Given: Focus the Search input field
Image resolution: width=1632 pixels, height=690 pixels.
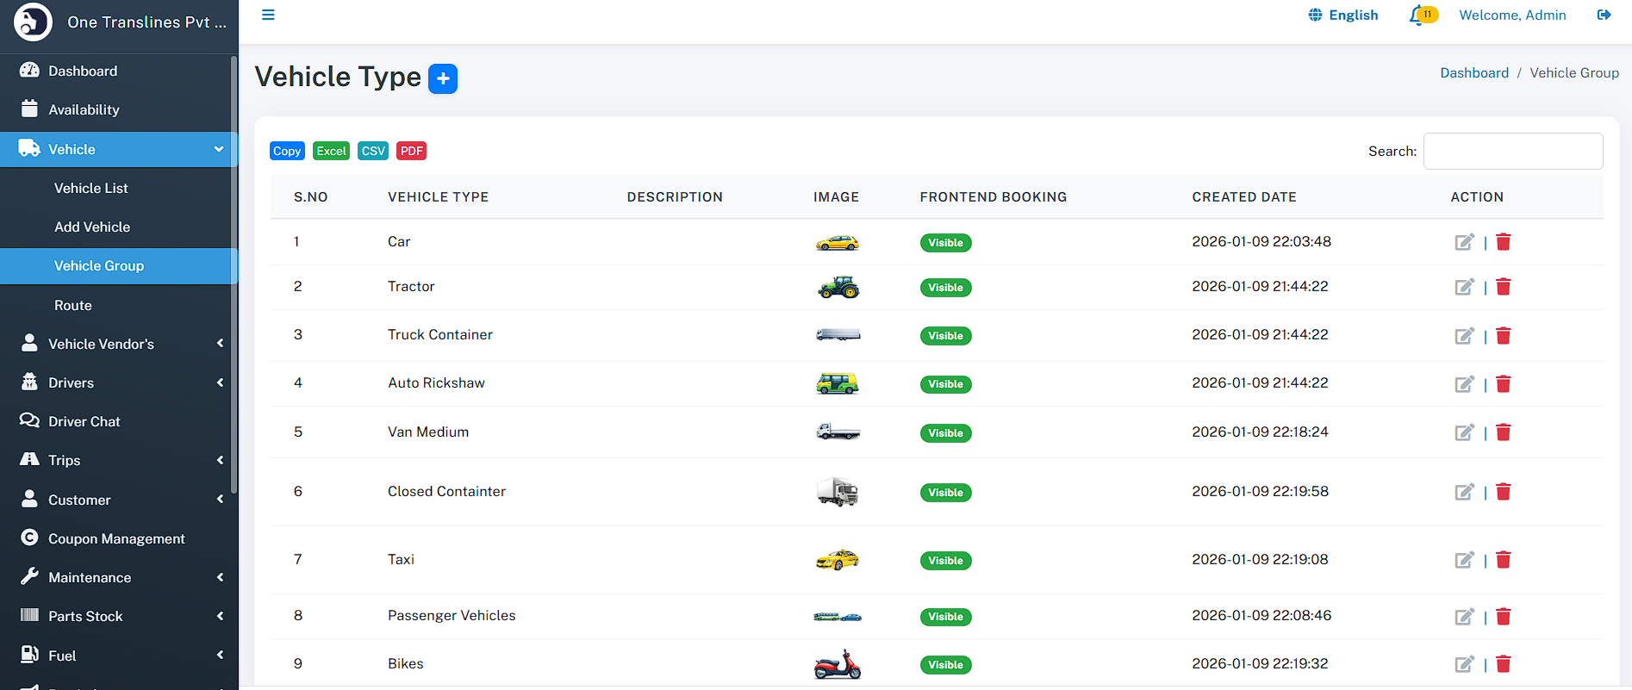Looking at the screenshot, I should (1512, 151).
